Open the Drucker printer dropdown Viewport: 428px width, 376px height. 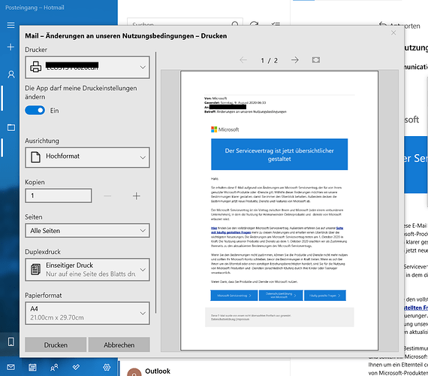[x=87, y=67]
